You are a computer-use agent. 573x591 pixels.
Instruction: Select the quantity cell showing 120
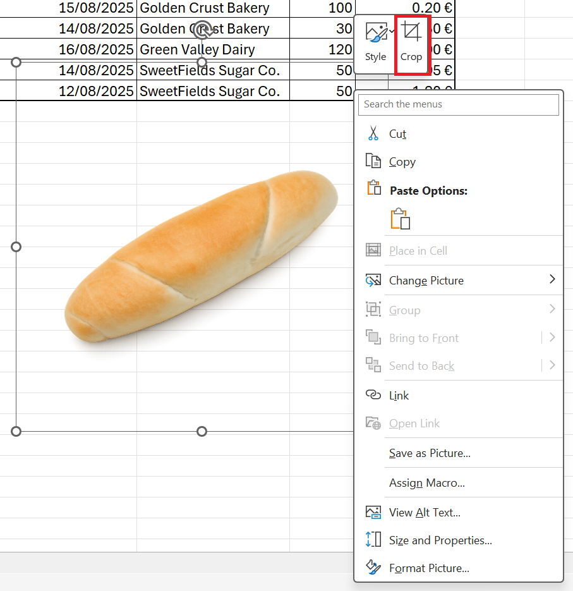coord(322,49)
